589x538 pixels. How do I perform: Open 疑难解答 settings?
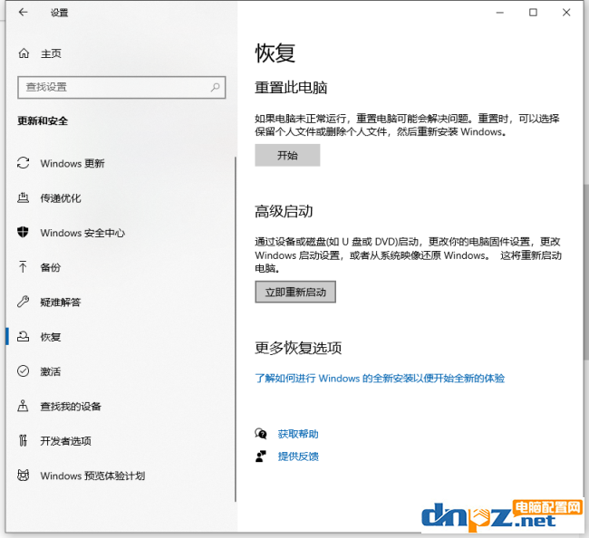click(x=61, y=302)
